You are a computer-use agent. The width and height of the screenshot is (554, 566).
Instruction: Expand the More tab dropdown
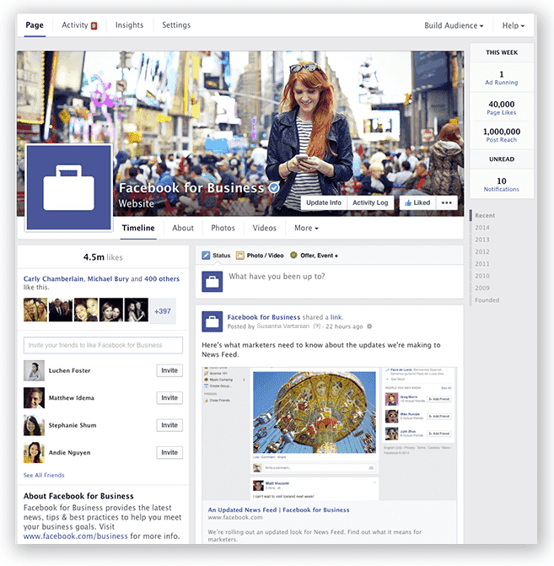pyautogui.click(x=306, y=228)
